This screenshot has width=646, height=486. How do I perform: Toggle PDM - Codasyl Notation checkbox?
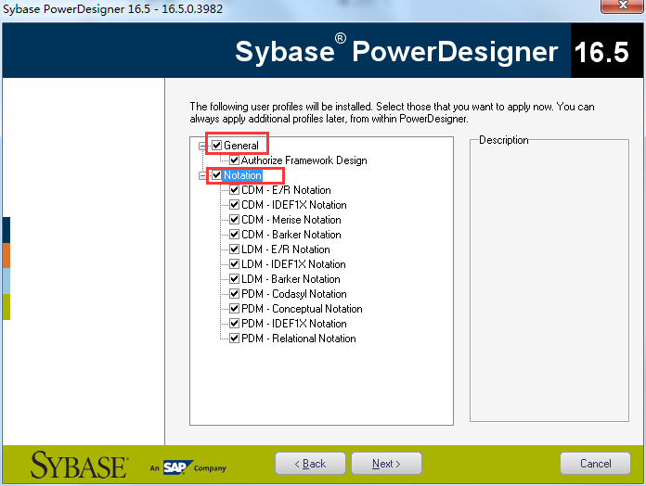235,294
